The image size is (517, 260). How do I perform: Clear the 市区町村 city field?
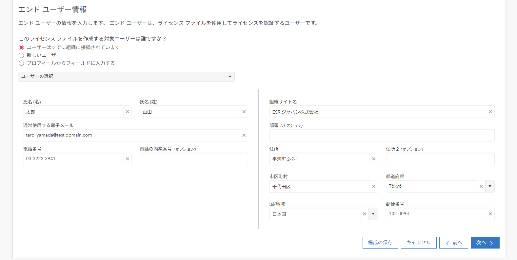pos(373,186)
